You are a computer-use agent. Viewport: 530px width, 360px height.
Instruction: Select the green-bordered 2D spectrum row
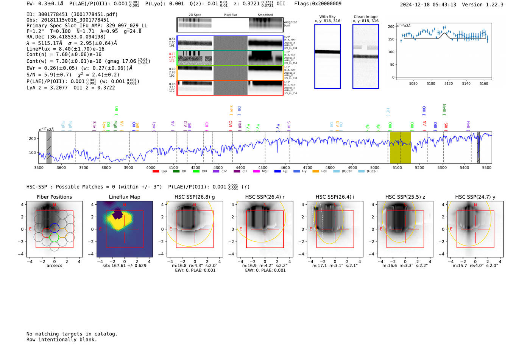(230, 58)
